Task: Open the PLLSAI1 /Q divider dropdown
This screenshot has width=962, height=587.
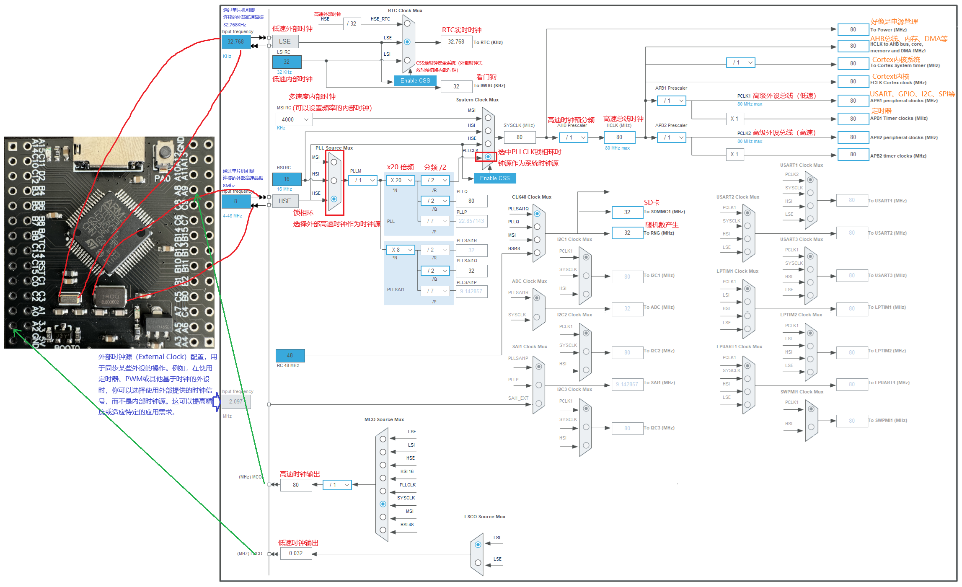Action: 435,271
